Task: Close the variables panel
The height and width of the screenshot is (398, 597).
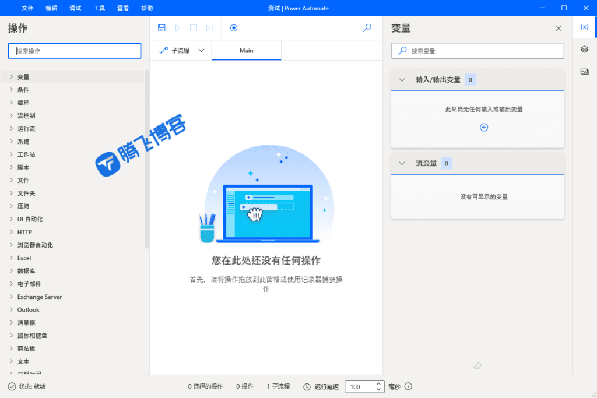Action: (558, 27)
